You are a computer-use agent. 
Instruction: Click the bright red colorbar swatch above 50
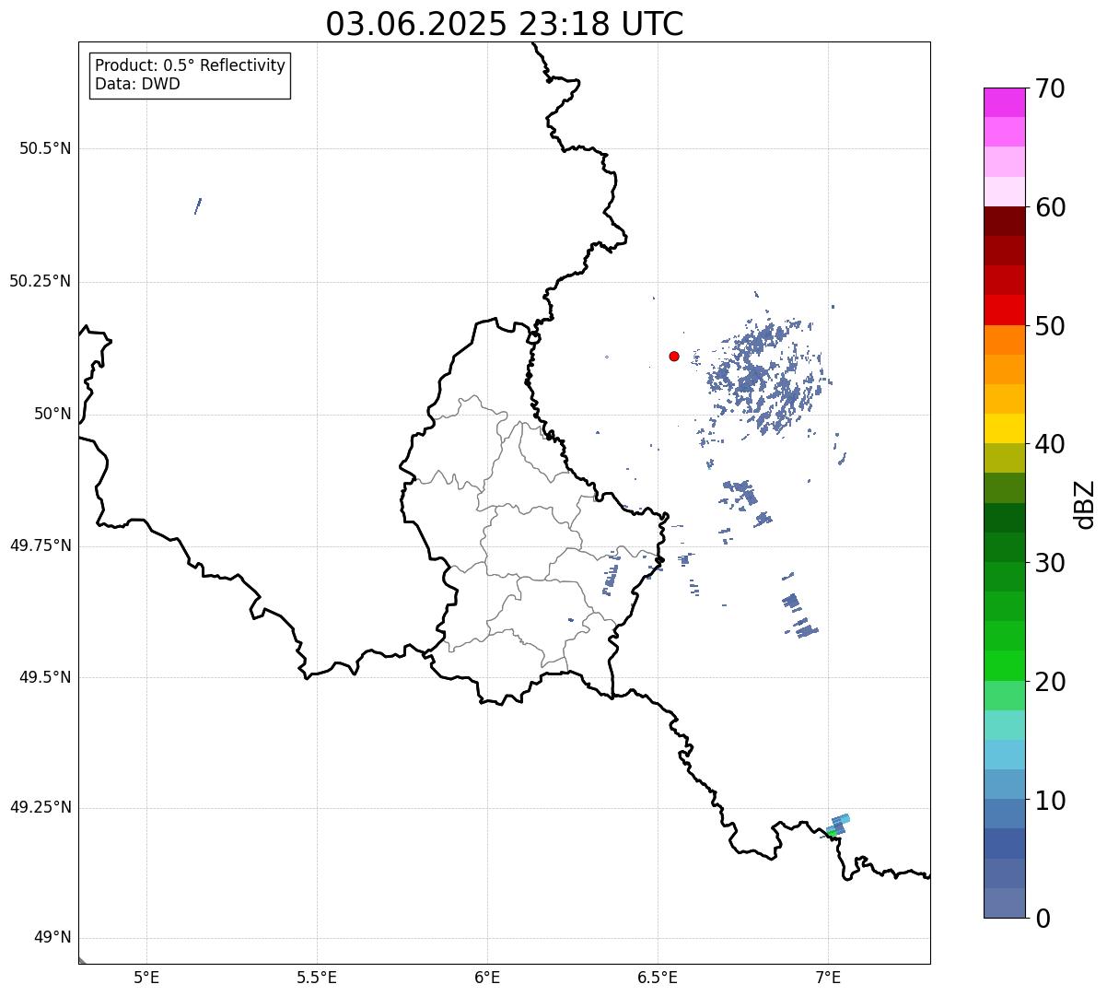pyautogui.click(x=1004, y=311)
